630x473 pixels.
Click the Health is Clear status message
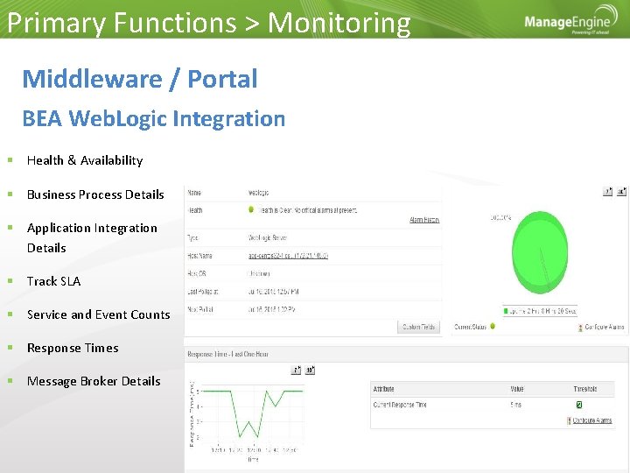point(307,210)
